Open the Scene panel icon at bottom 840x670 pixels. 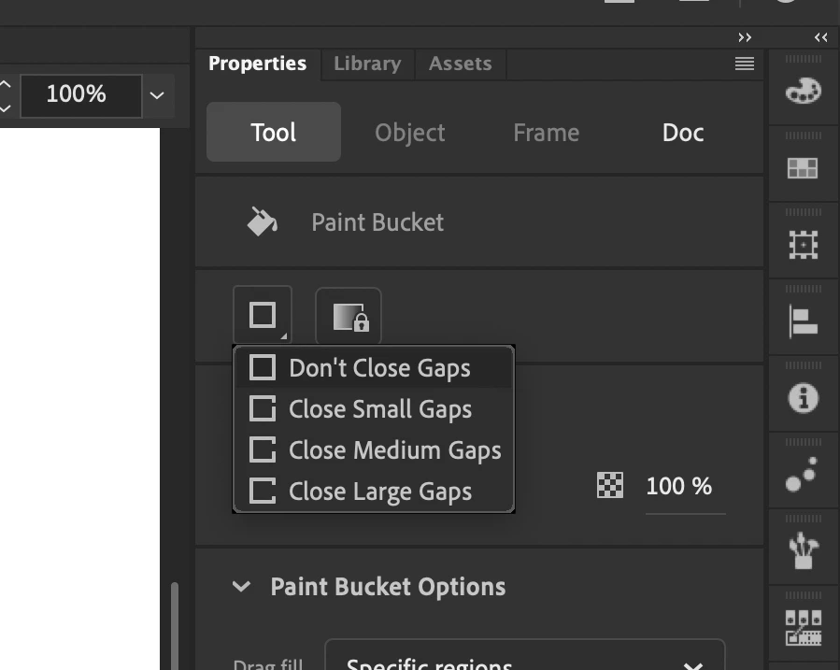(803, 628)
